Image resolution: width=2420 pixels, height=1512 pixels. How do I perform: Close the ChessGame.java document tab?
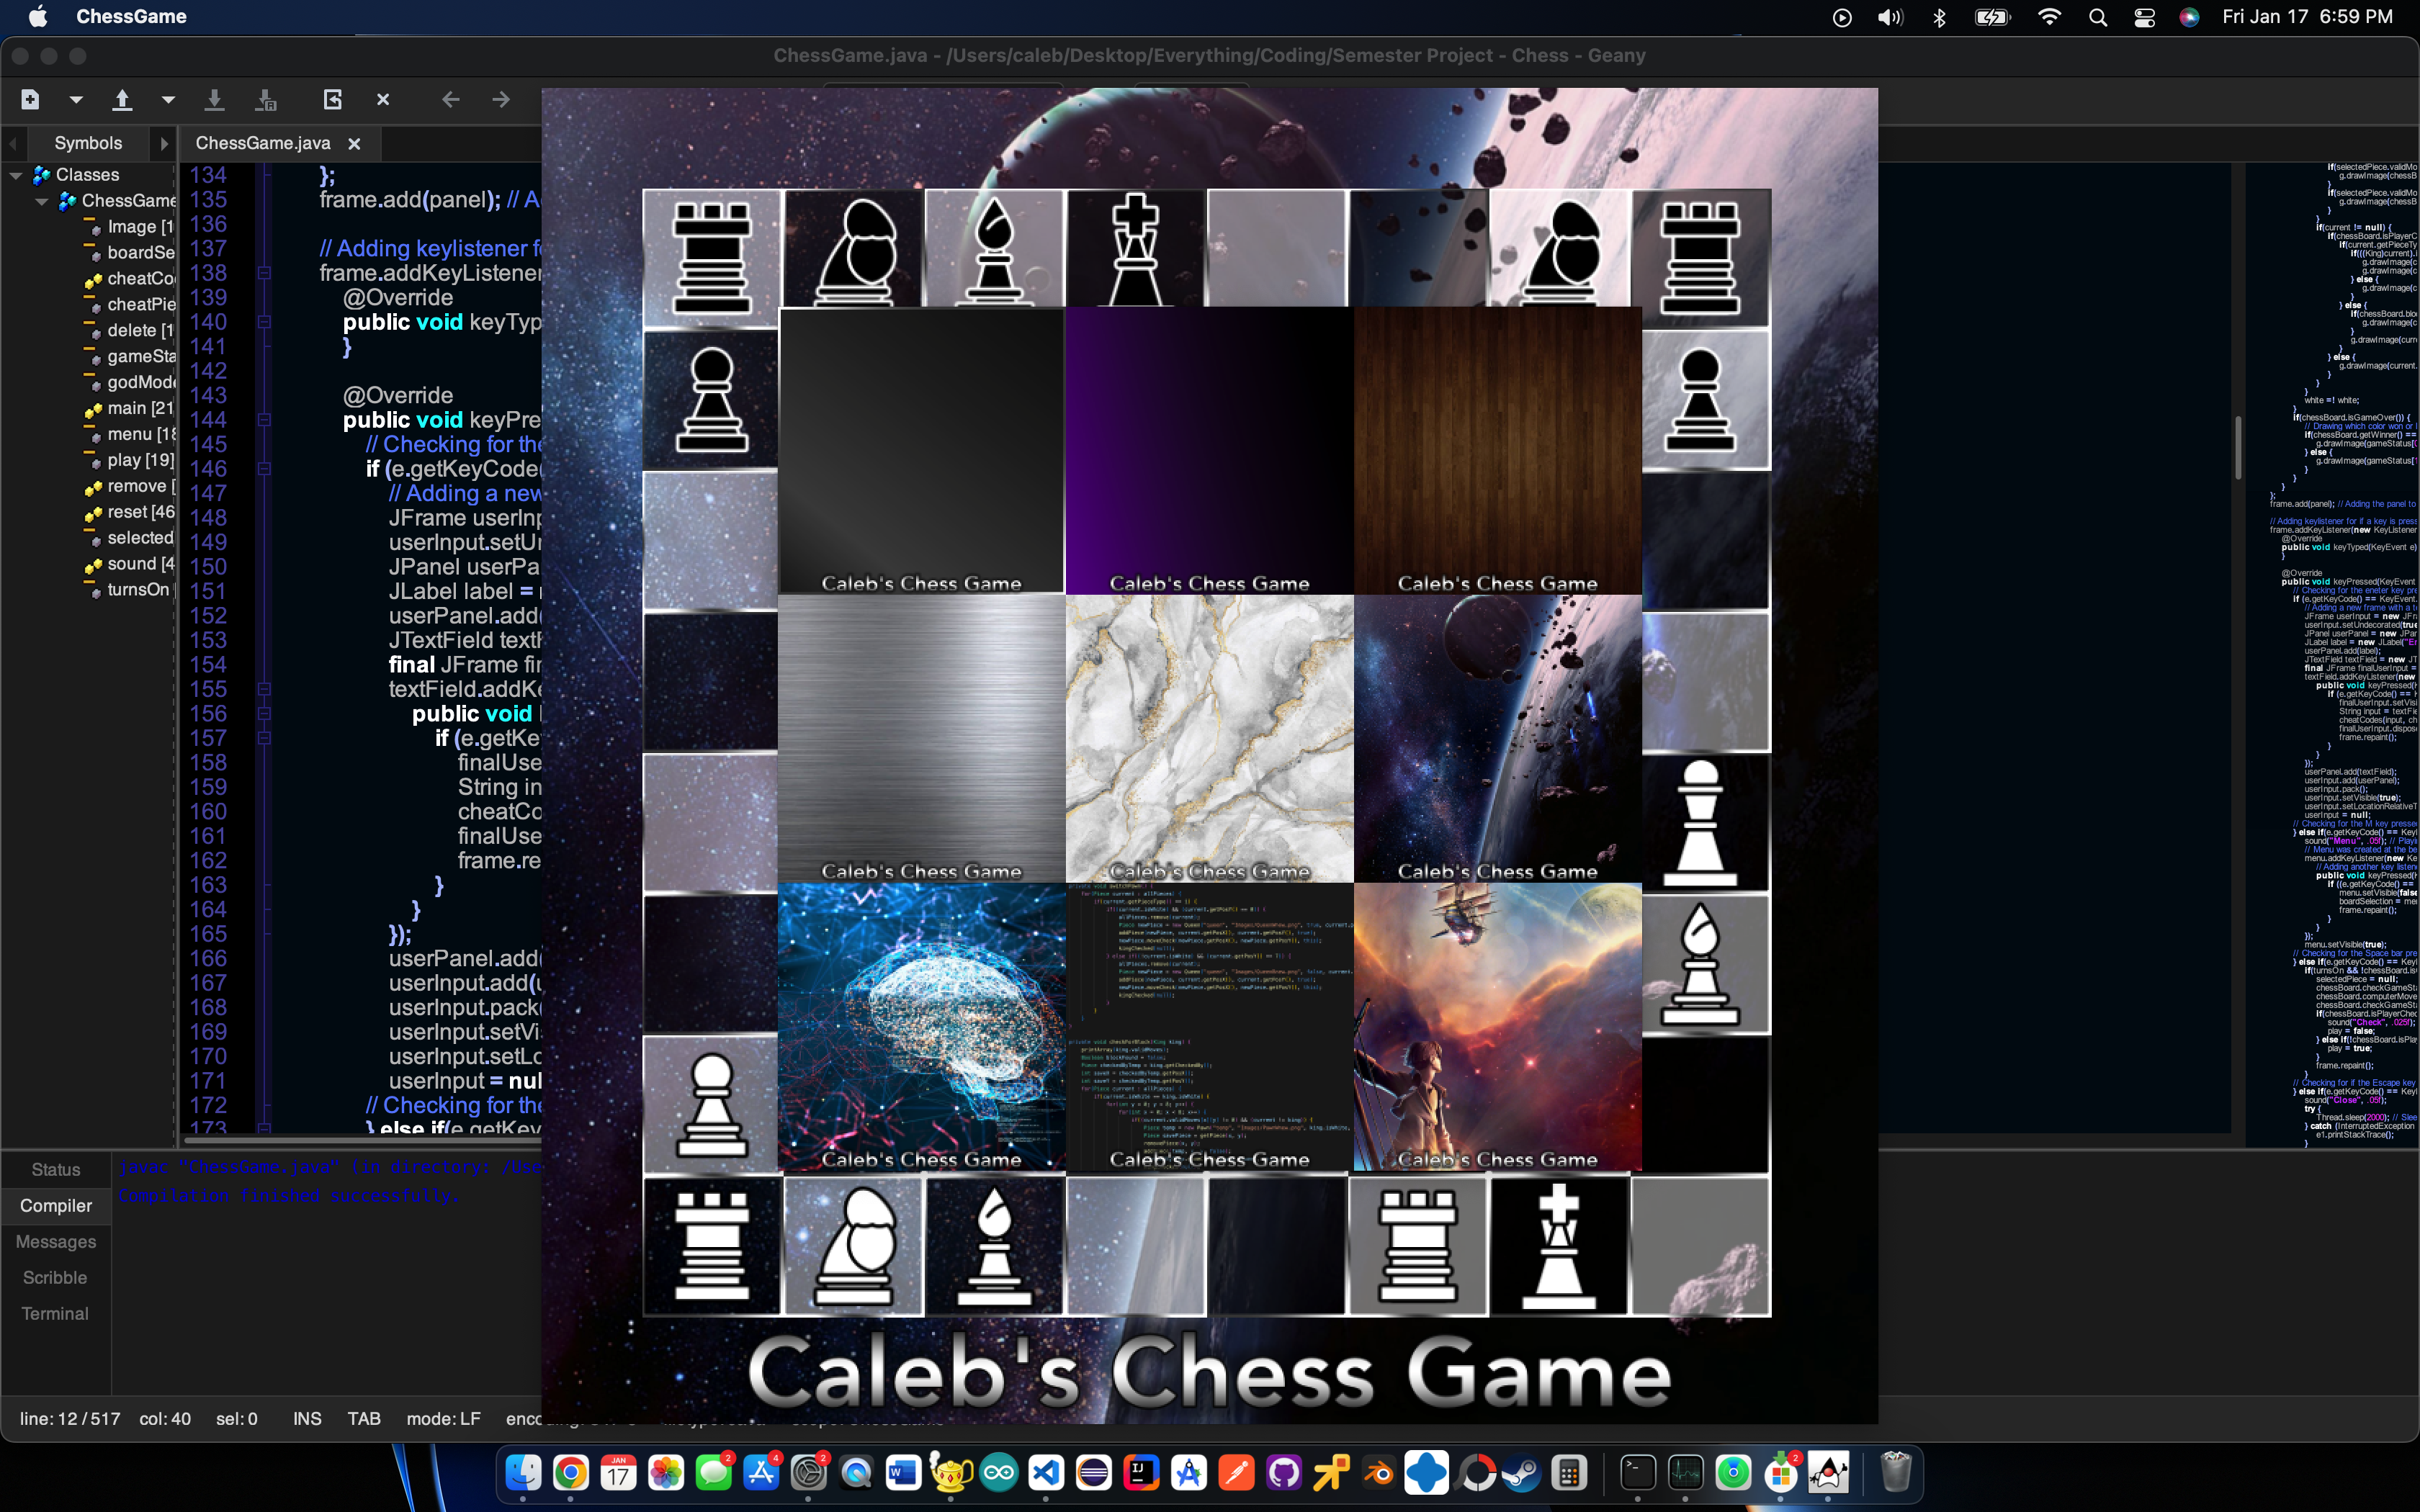(354, 144)
